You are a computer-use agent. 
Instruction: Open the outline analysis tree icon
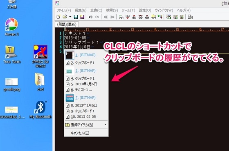click(160, 17)
